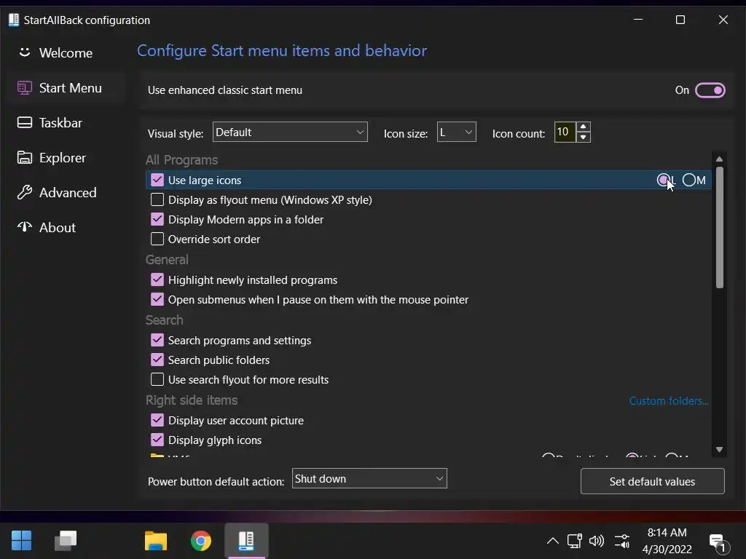The height and width of the screenshot is (559, 746).
Task: Uncheck Highlight newly installed programs
Action: (x=157, y=279)
